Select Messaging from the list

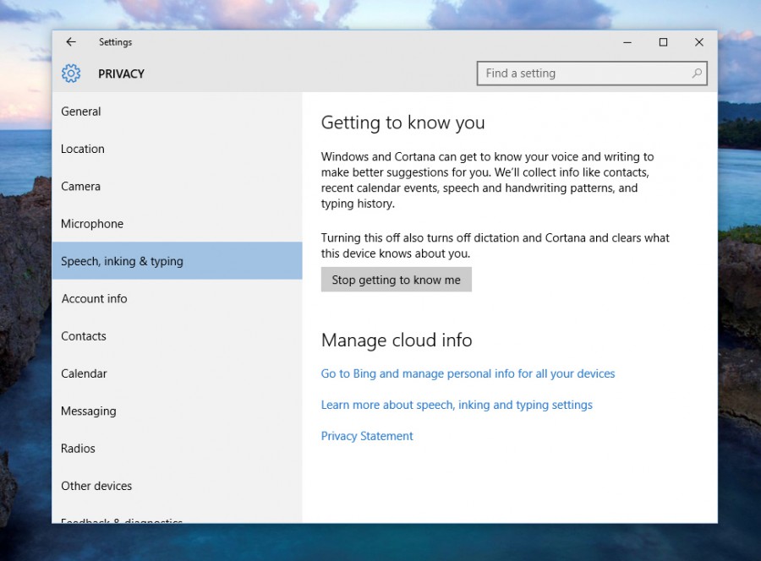click(x=88, y=411)
